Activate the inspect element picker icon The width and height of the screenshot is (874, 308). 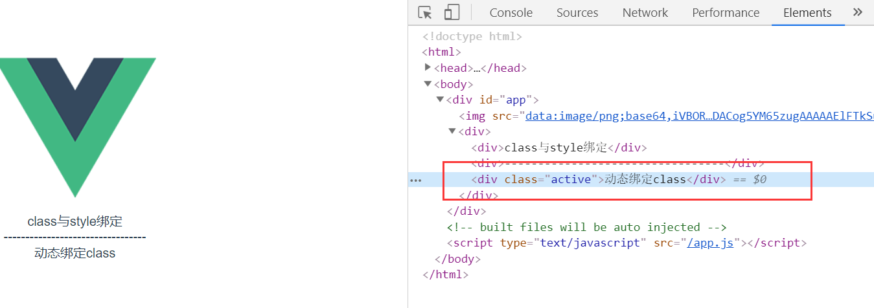tap(425, 13)
